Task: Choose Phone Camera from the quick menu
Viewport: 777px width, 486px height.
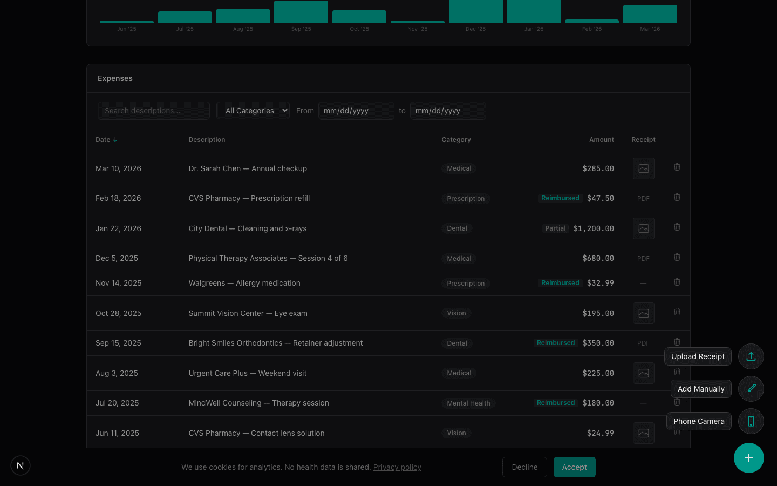Action: point(699,421)
